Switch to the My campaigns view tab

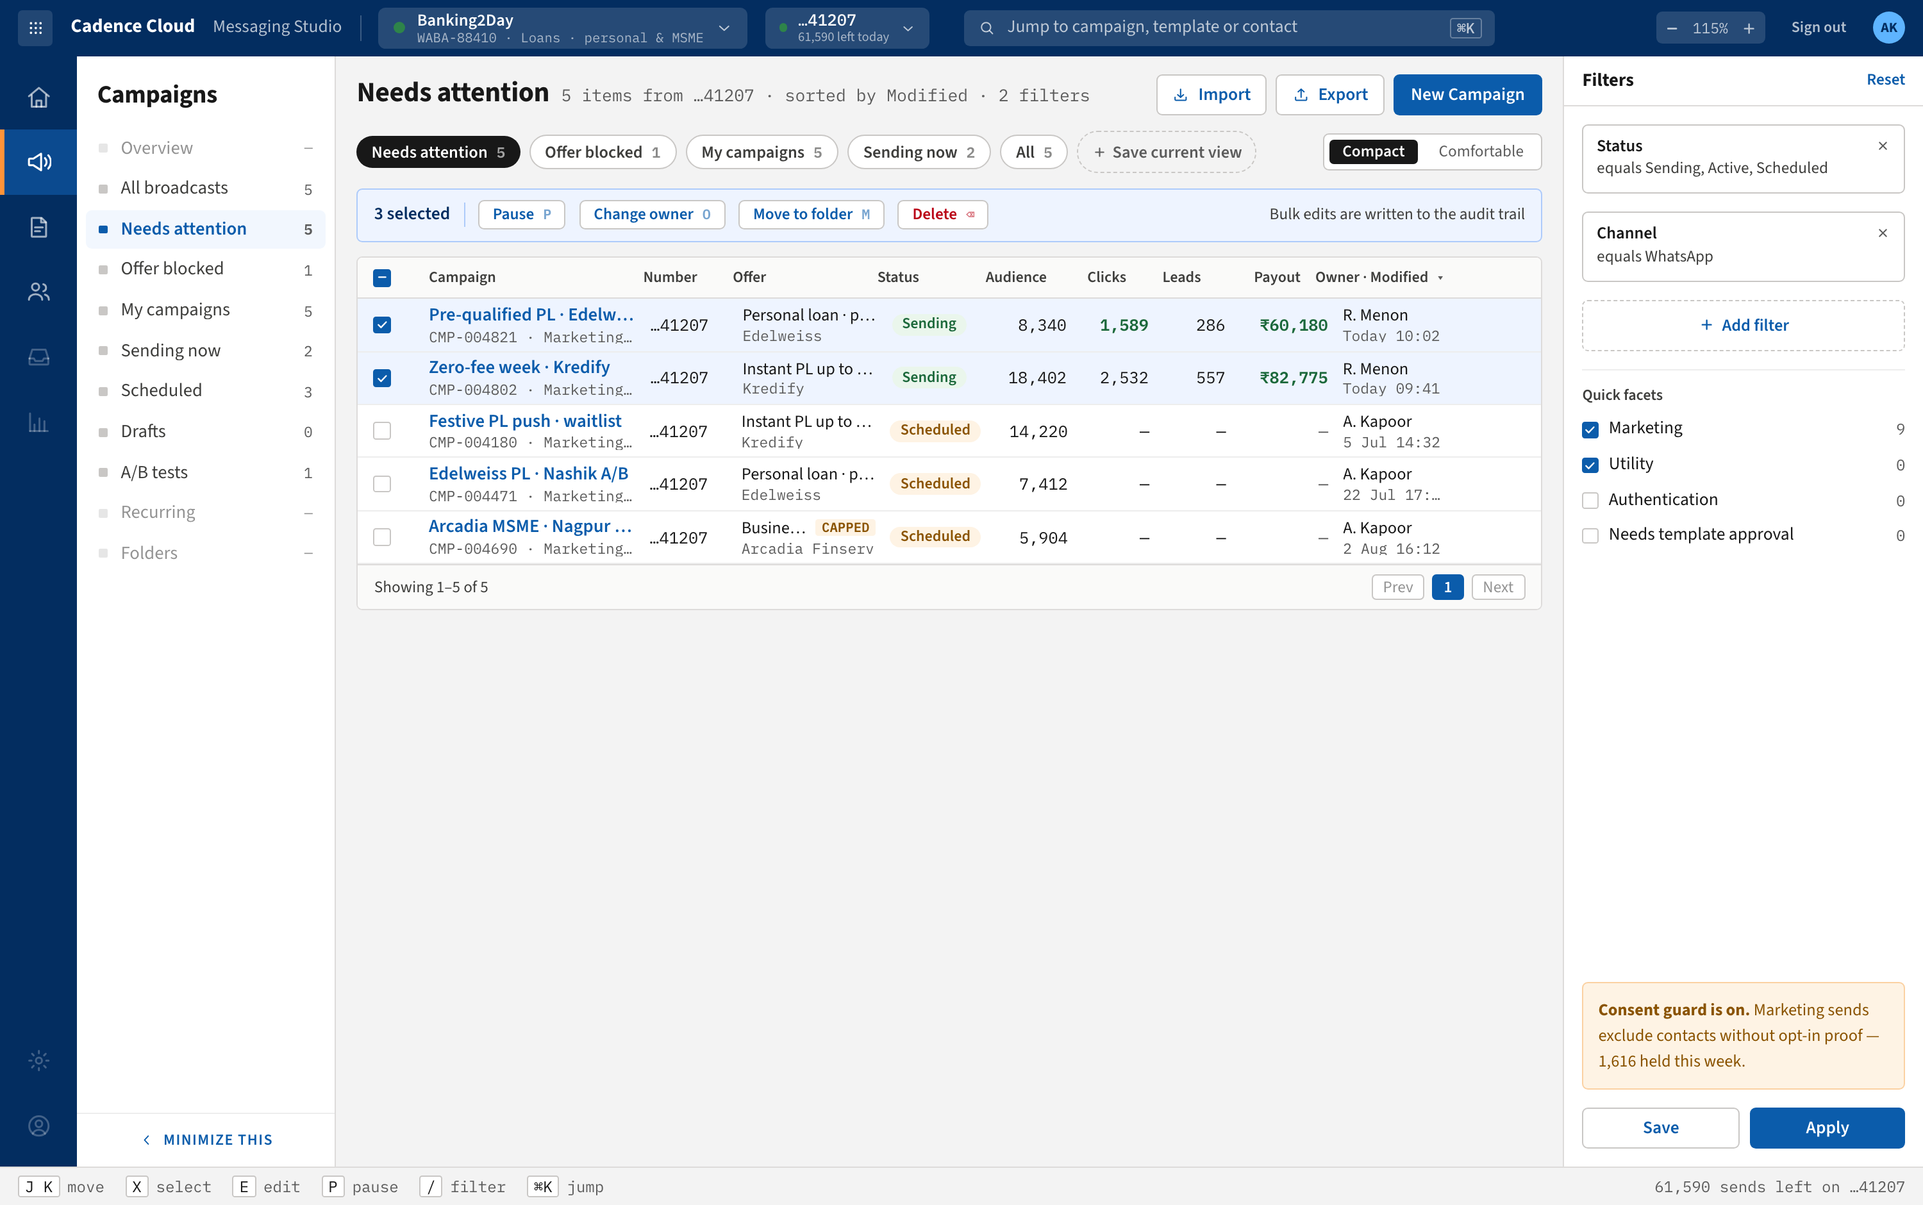[762, 152]
